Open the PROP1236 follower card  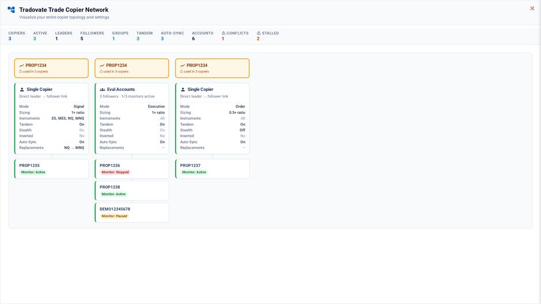pos(132,169)
